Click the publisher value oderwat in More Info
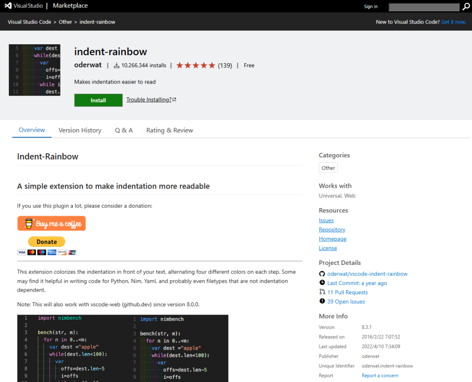Image resolution: width=472 pixels, height=382 pixels. click(371, 356)
